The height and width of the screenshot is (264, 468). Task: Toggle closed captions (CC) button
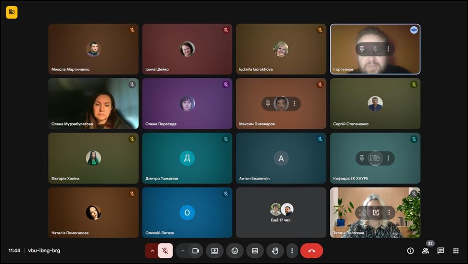click(255, 251)
